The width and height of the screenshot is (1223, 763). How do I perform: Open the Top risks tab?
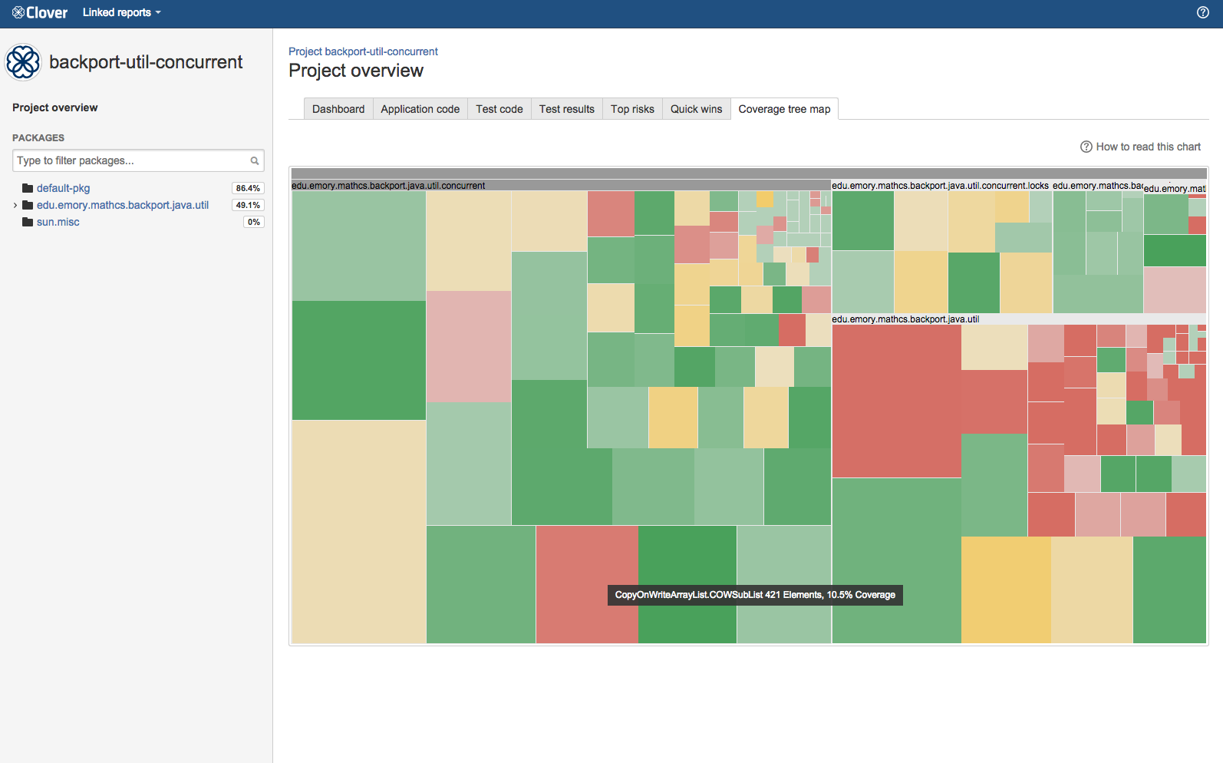coord(632,110)
